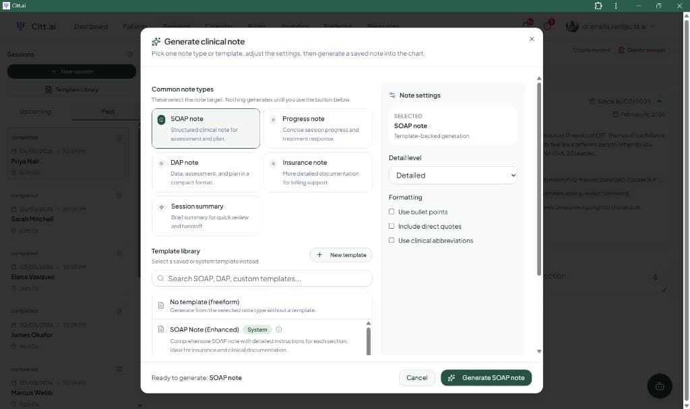Collapse the Since 16/02/2026 expander chevron
Viewport: 690px width, 409px height.
[659, 101]
